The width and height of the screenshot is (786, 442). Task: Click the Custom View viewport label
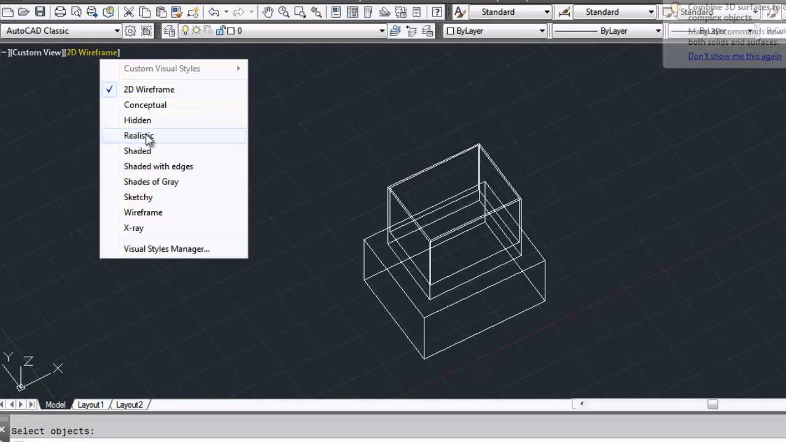click(36, 53)
